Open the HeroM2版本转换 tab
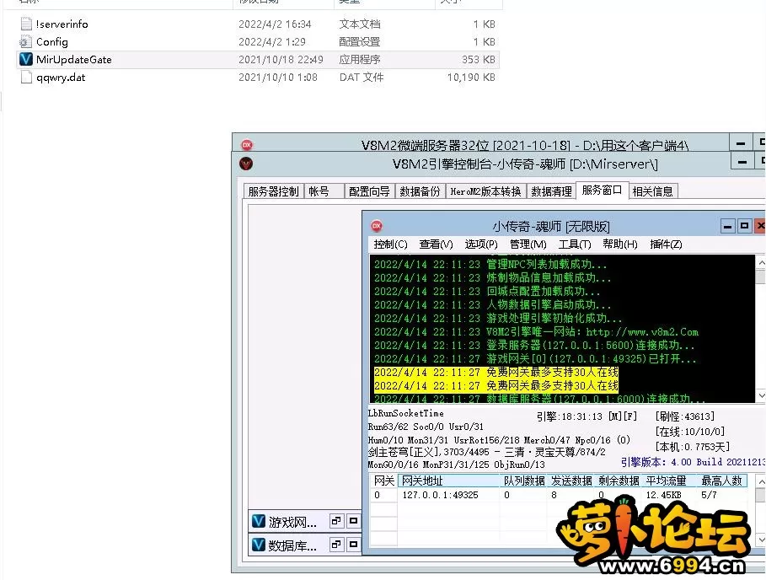This screenshot has height=580, width=766. point(485,191)
